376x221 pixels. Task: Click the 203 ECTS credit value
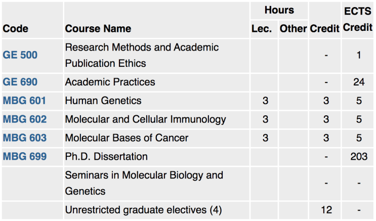(359, 157)
